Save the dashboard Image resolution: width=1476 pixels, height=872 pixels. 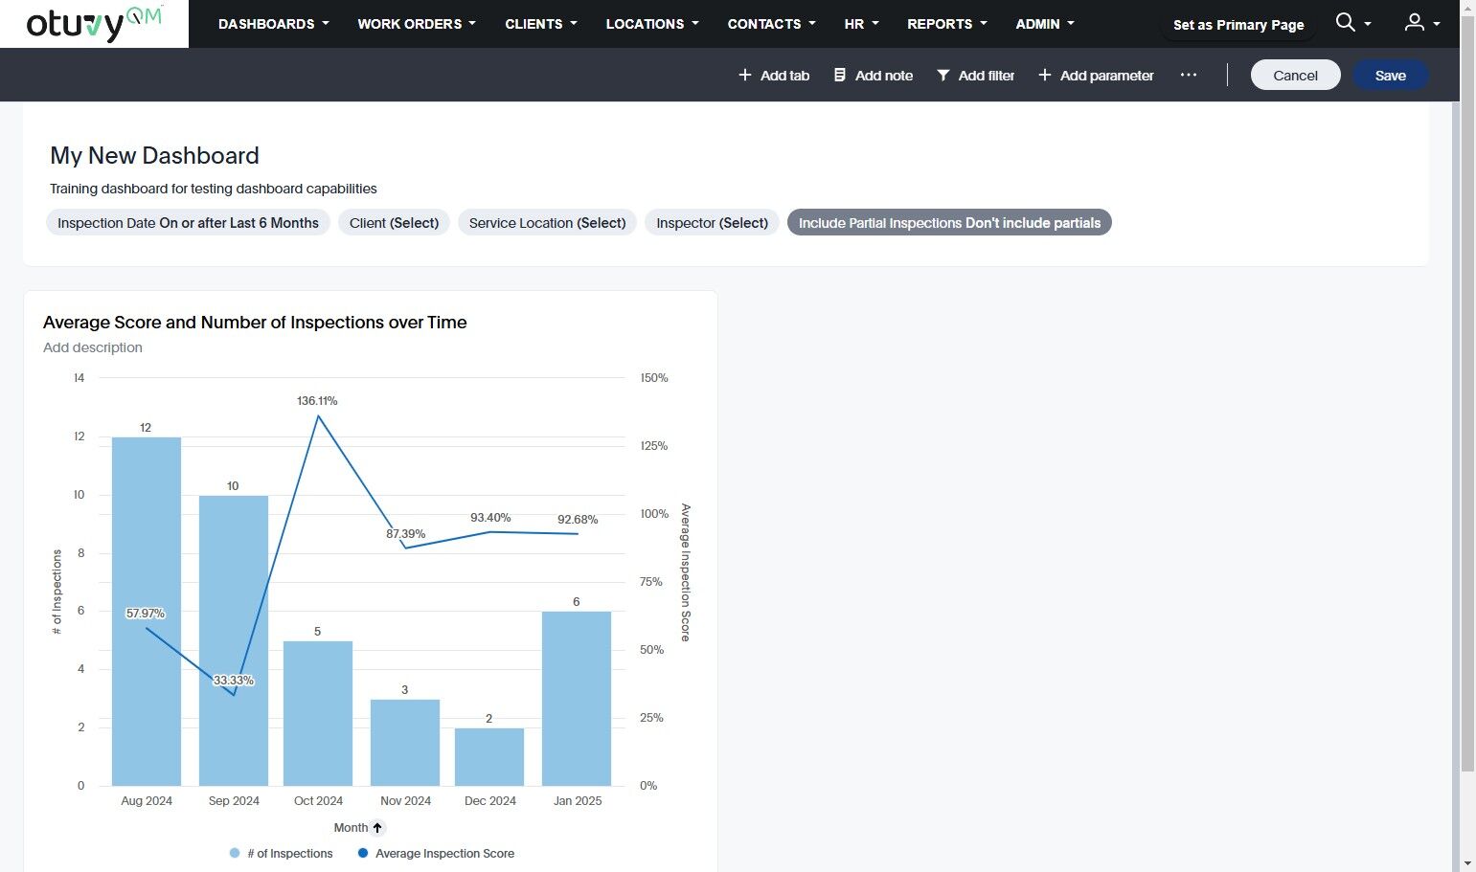(x=1390, y=76)
